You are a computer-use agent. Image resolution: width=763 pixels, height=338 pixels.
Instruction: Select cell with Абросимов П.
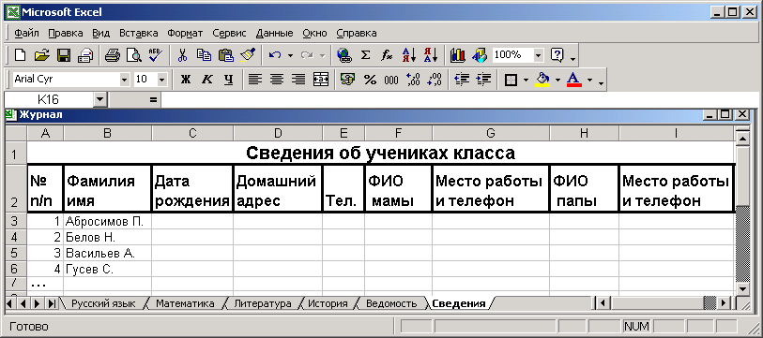pos(108,221)
